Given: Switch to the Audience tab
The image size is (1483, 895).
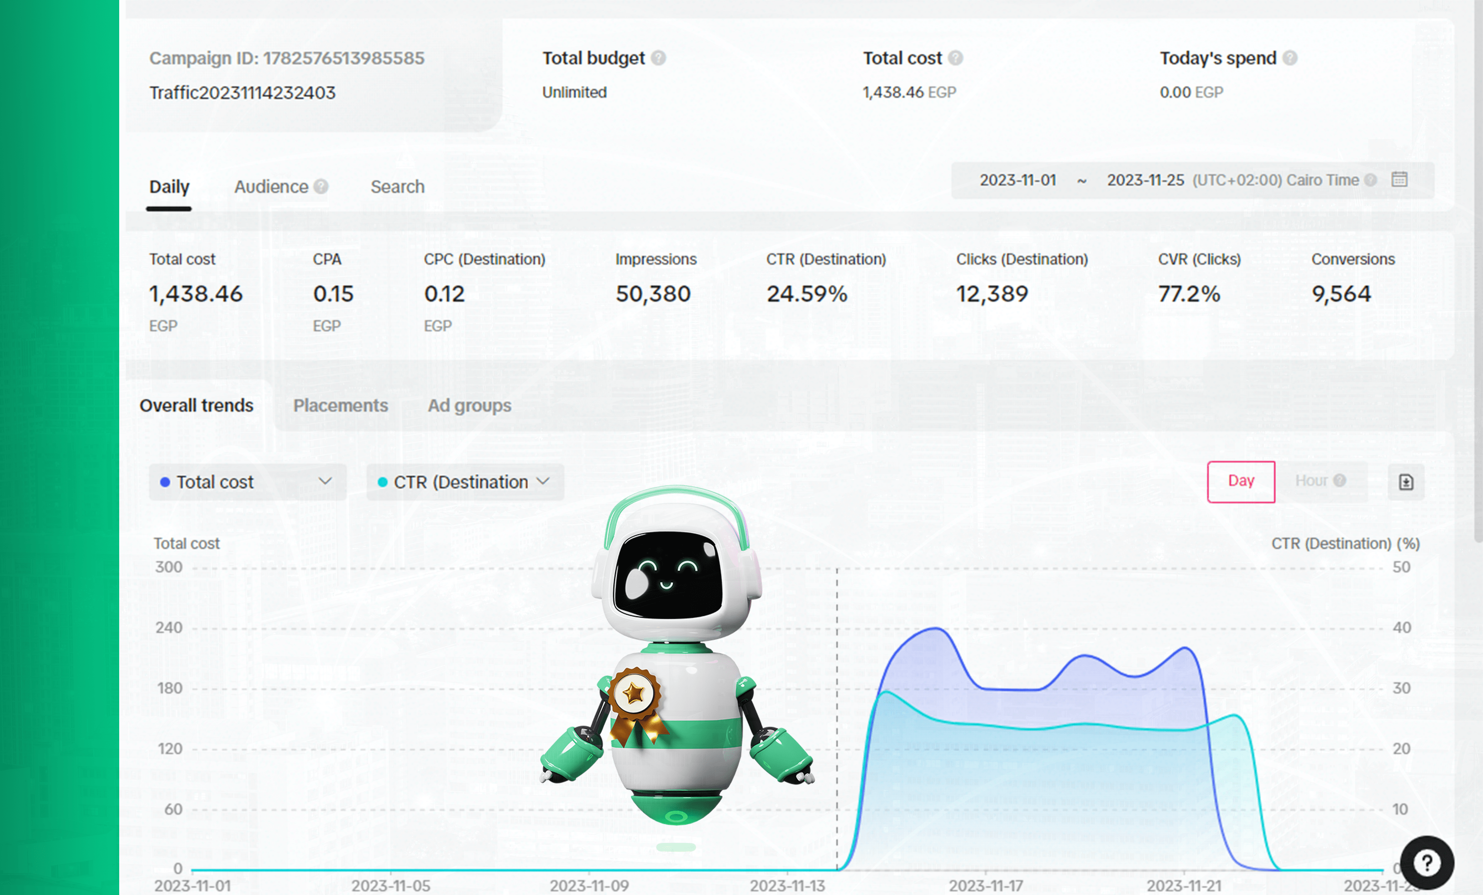Looking at the screenshot, I should coord(271,187).
